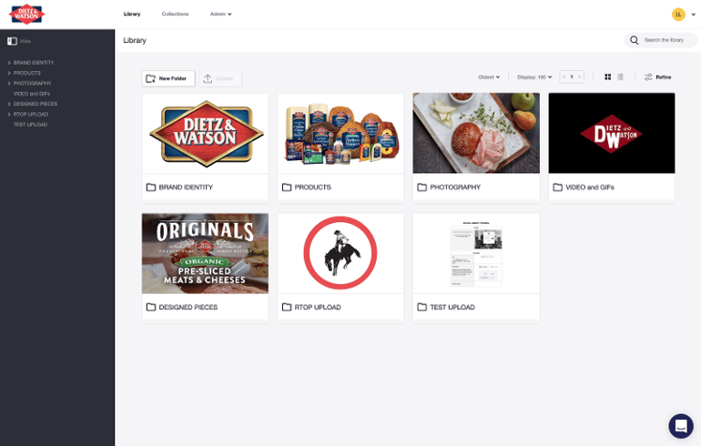Open PHOTOGRAPHY folder thumbnail
This screenshot has width=701, height=446.
(476, 133)
